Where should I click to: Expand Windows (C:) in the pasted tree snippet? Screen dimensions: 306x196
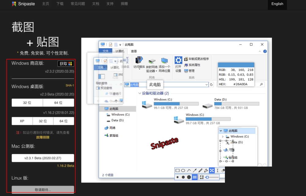[x=223, y=136]
